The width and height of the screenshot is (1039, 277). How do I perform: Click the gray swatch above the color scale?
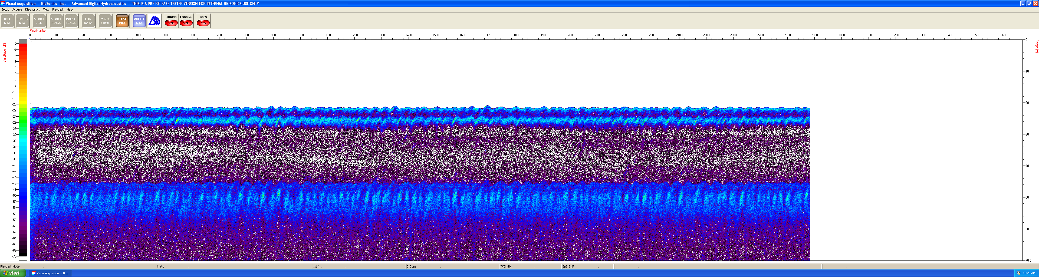23,42
